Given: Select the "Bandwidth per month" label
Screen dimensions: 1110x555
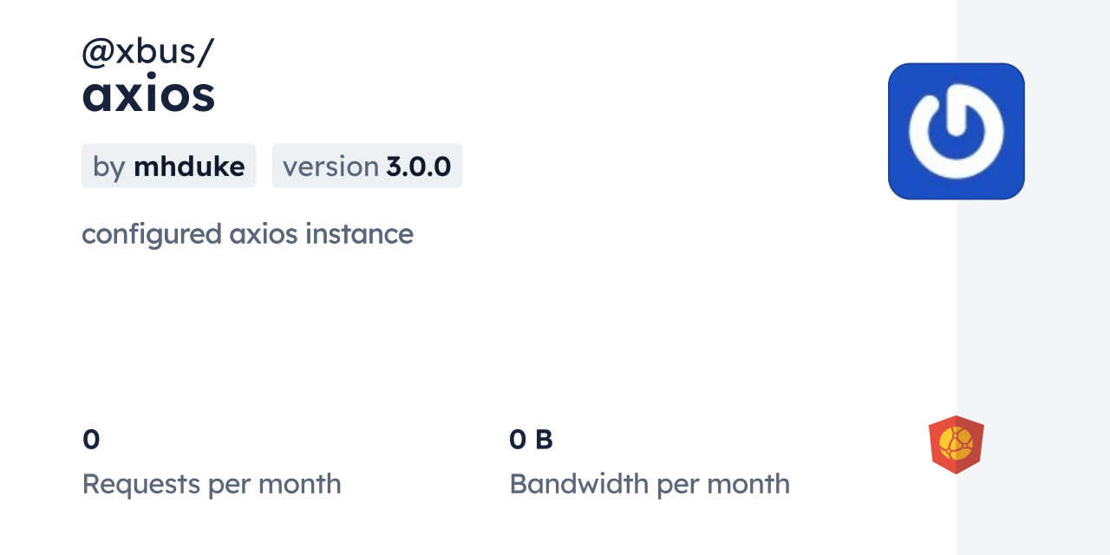Looking at the screenshot, I should pos(650,484).
